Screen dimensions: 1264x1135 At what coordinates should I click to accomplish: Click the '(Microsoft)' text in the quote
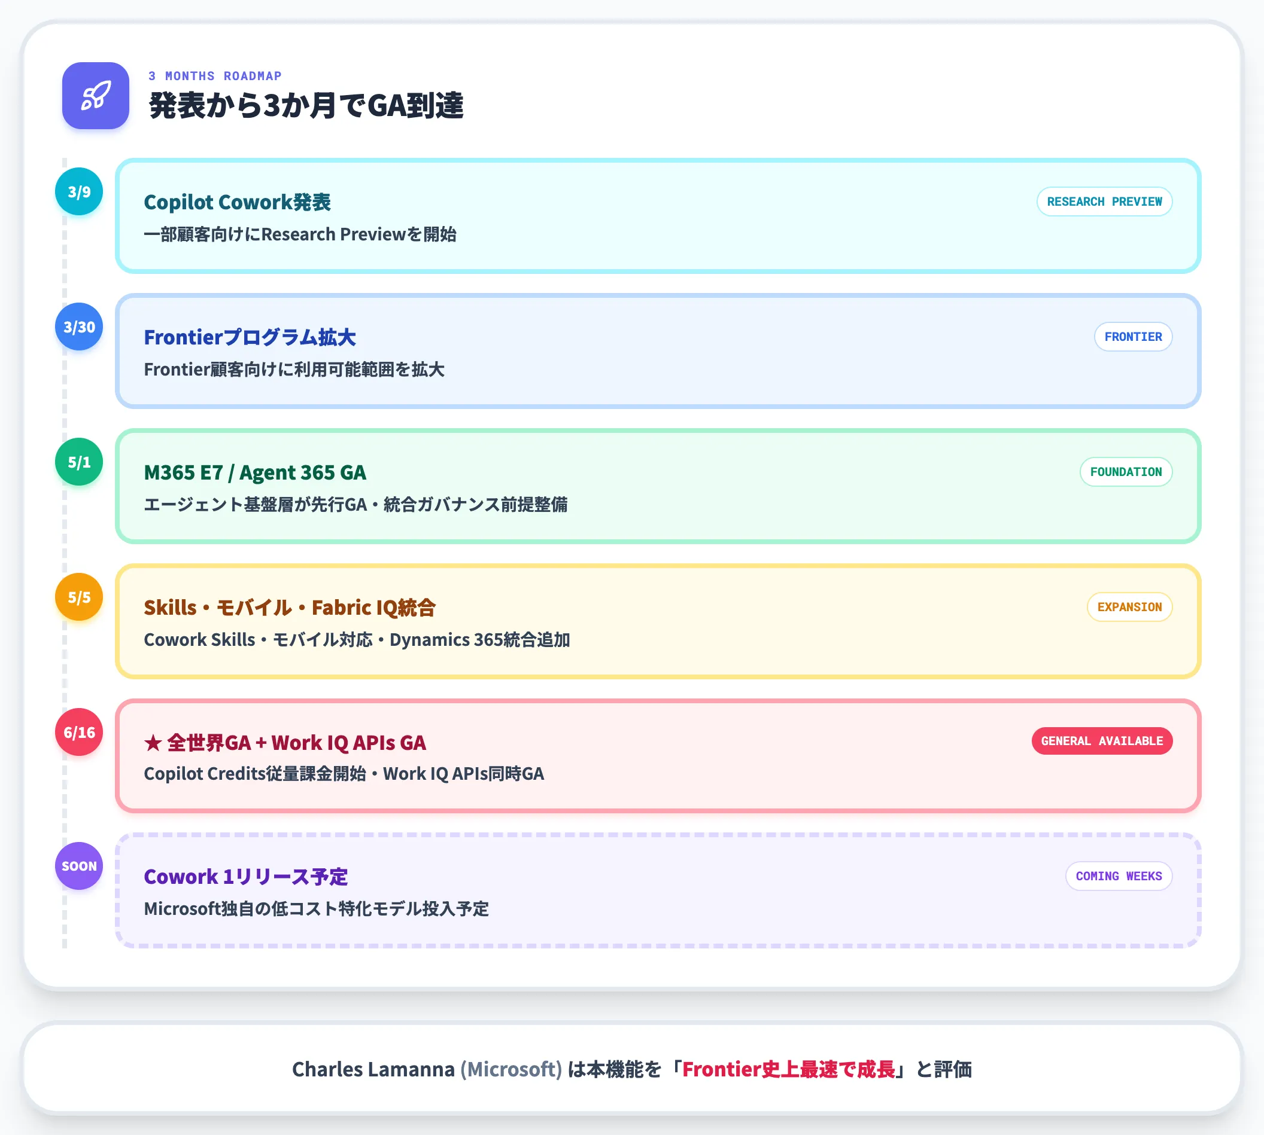511,1069
